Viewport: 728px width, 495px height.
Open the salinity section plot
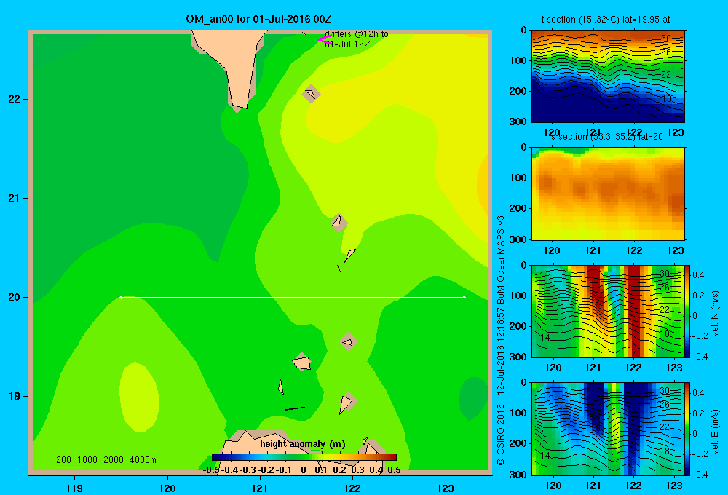(x=608, y=193)
